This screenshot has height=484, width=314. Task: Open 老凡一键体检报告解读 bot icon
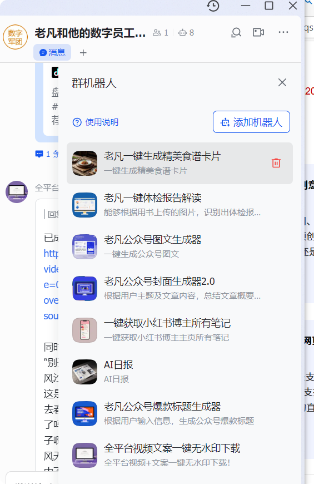85,205
